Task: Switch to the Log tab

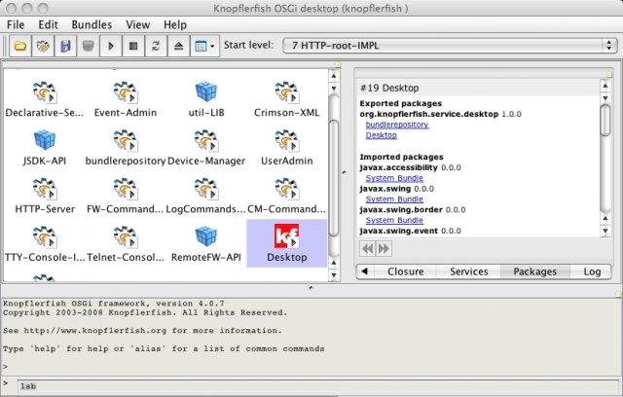Action: (x=592, y=271)
